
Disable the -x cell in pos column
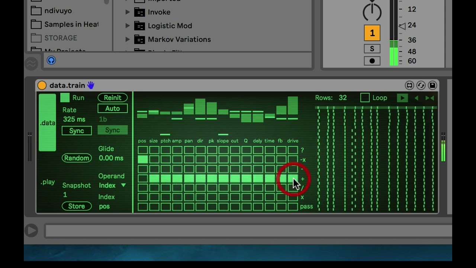coord(143,160)
